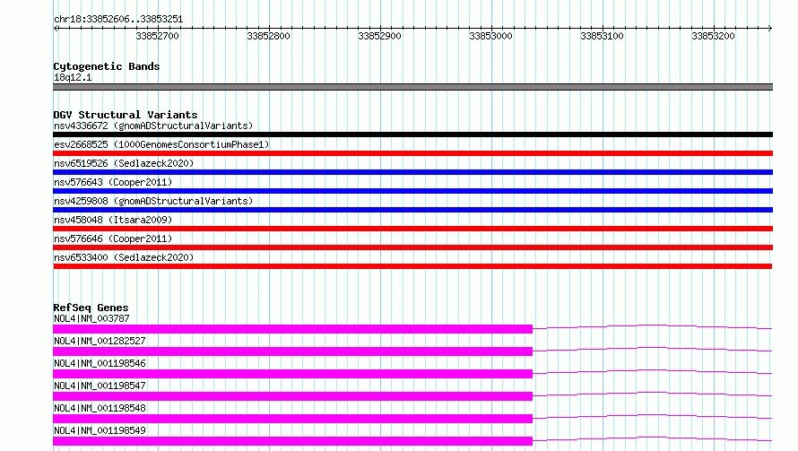Click the nsv4259808 gnomADStructuralVariants label

(x=153, y=201)
